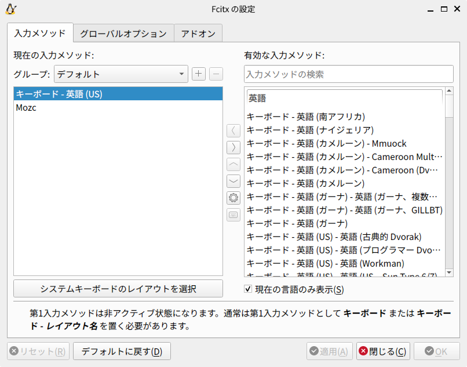
Task: Open input method configure gear icon
Action: 233,198
